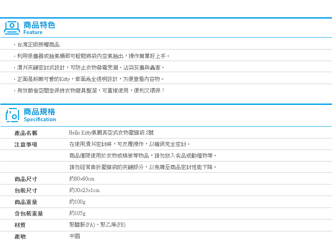Screen dimensions: 332x250
Task: Click the 含包裝重量 label
Action: point(29,213)
